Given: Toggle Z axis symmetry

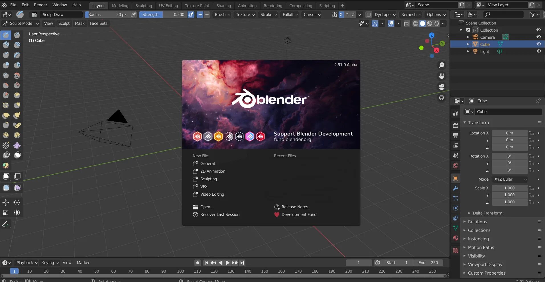Looking at the screenshot, I should pos(353,15).
